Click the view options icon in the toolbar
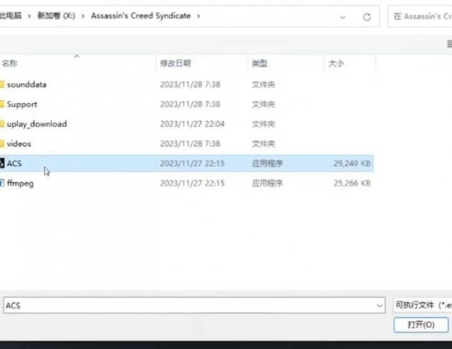 pos(449,44)
